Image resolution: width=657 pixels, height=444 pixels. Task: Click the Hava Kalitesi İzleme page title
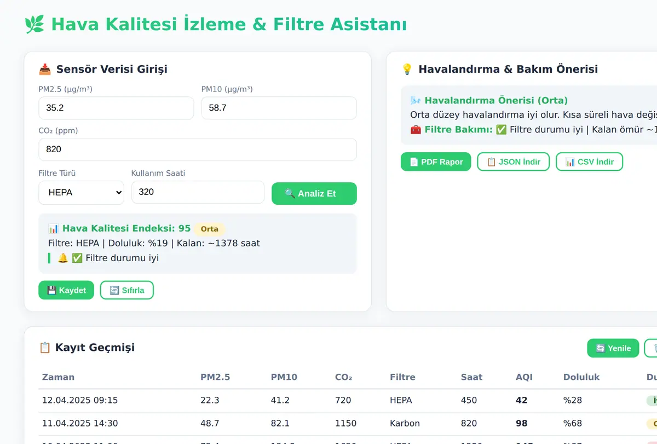pyautogui.click(x=229, y=25)
